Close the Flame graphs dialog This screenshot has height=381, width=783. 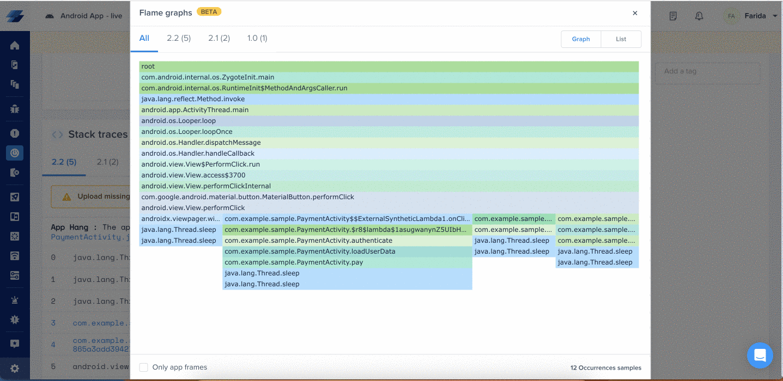coord(635,13)
